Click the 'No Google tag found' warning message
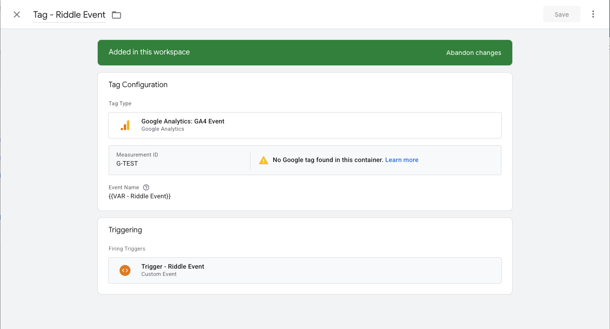The width and height of the screenshot is (610, 329). pyautogui.click(x=328, y=160)
